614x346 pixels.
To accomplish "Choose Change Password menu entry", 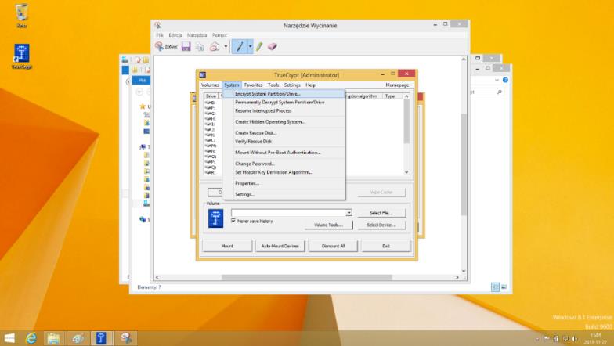I will [x=284, y=164].
